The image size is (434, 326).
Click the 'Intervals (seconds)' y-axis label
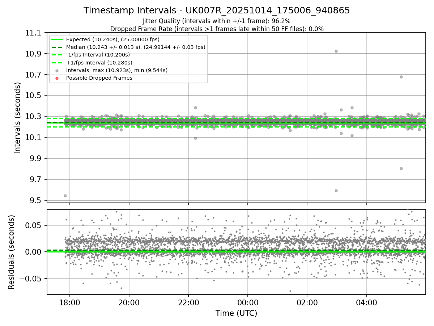point(18,118)
